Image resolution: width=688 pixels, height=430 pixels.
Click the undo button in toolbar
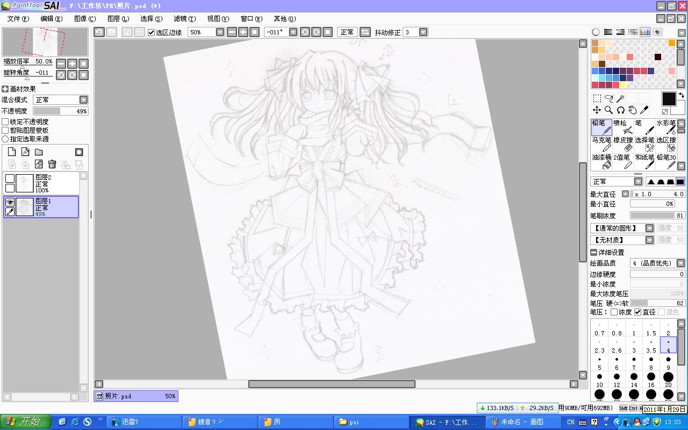click(99, 32)
